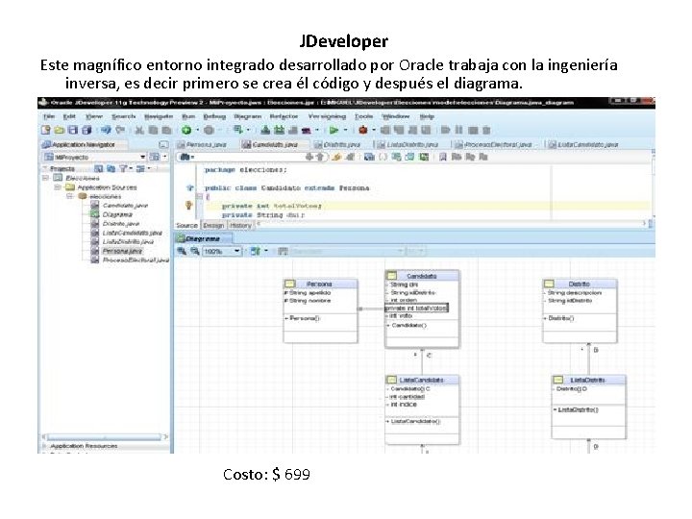Click the Zoom Out icon on the Diagrama toolbar
The width and height of the screenshot is (692, 519).
[194, 251]
